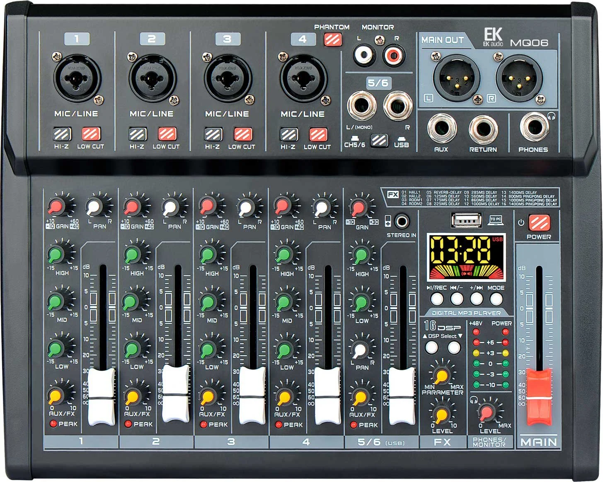Click the red MAIN fader cap
The image size is (603, 482).
tap(539, 397)
